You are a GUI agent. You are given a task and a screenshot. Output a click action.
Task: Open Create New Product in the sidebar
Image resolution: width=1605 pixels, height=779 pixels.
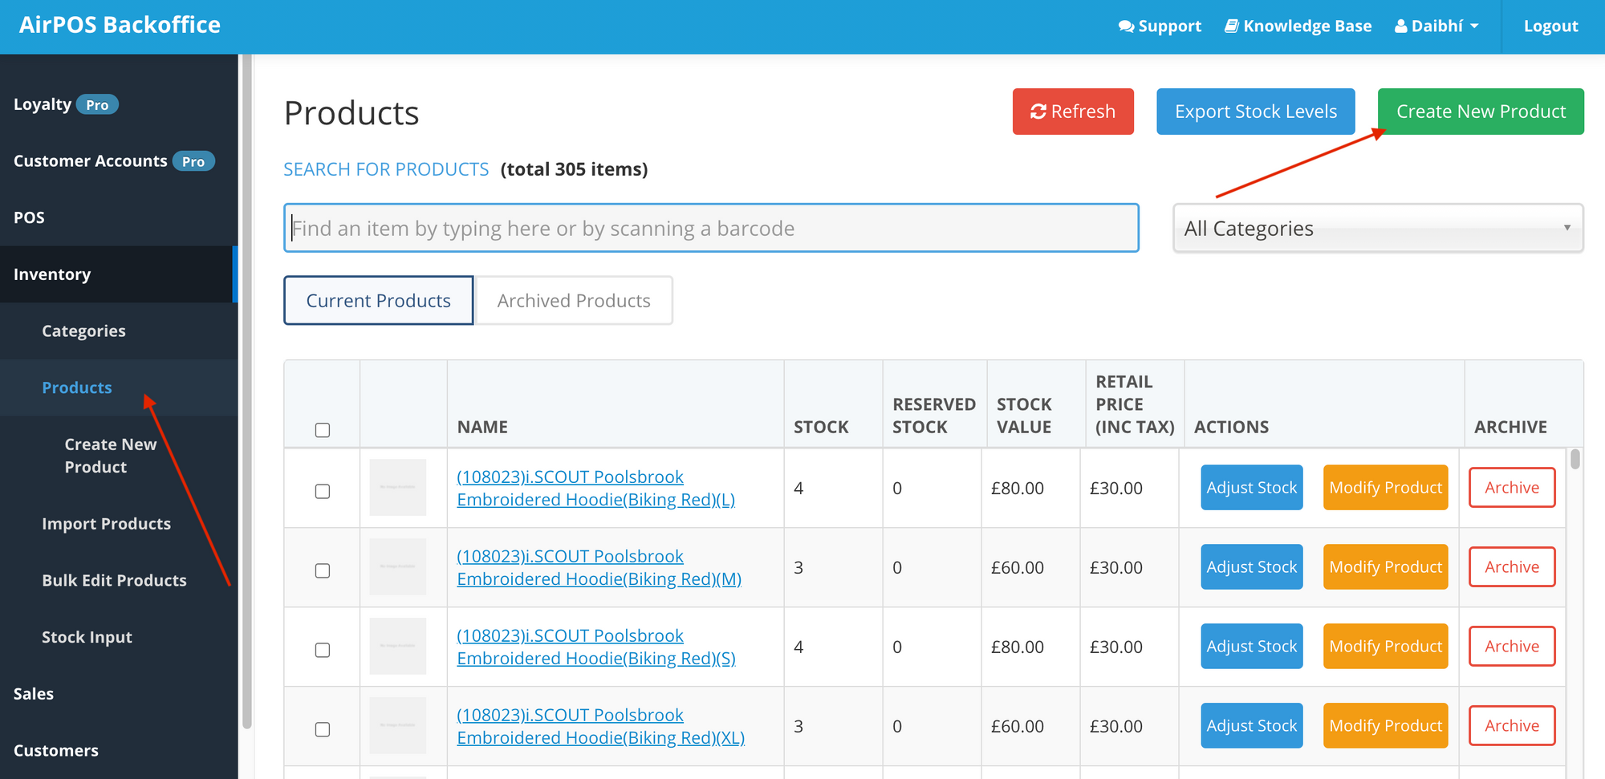[110, 456]
